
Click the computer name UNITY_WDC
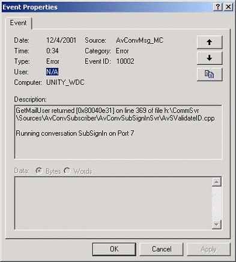click(65, 82)
